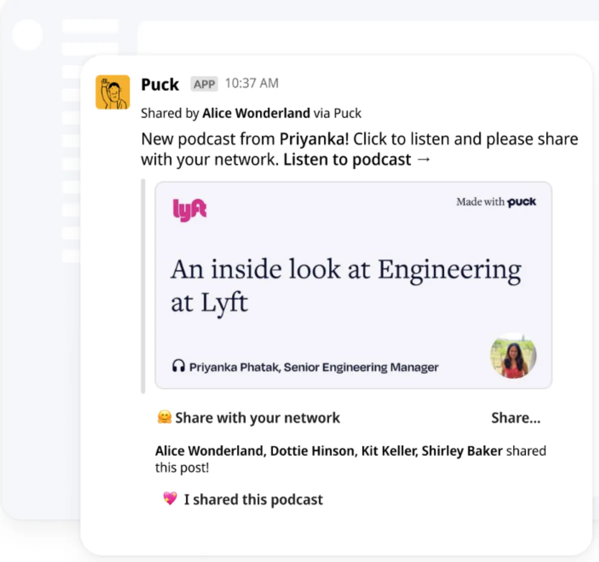Click the 'Made with puck' label
The image size is (599, 562).
coord(496,202)
